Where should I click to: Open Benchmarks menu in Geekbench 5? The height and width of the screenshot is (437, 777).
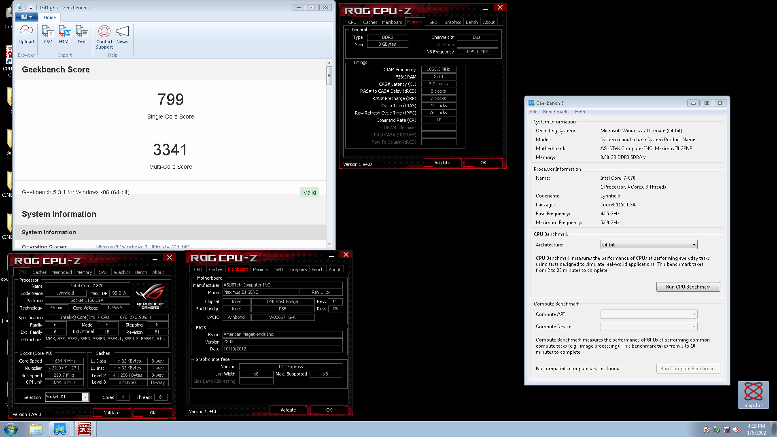click(556, 112)
